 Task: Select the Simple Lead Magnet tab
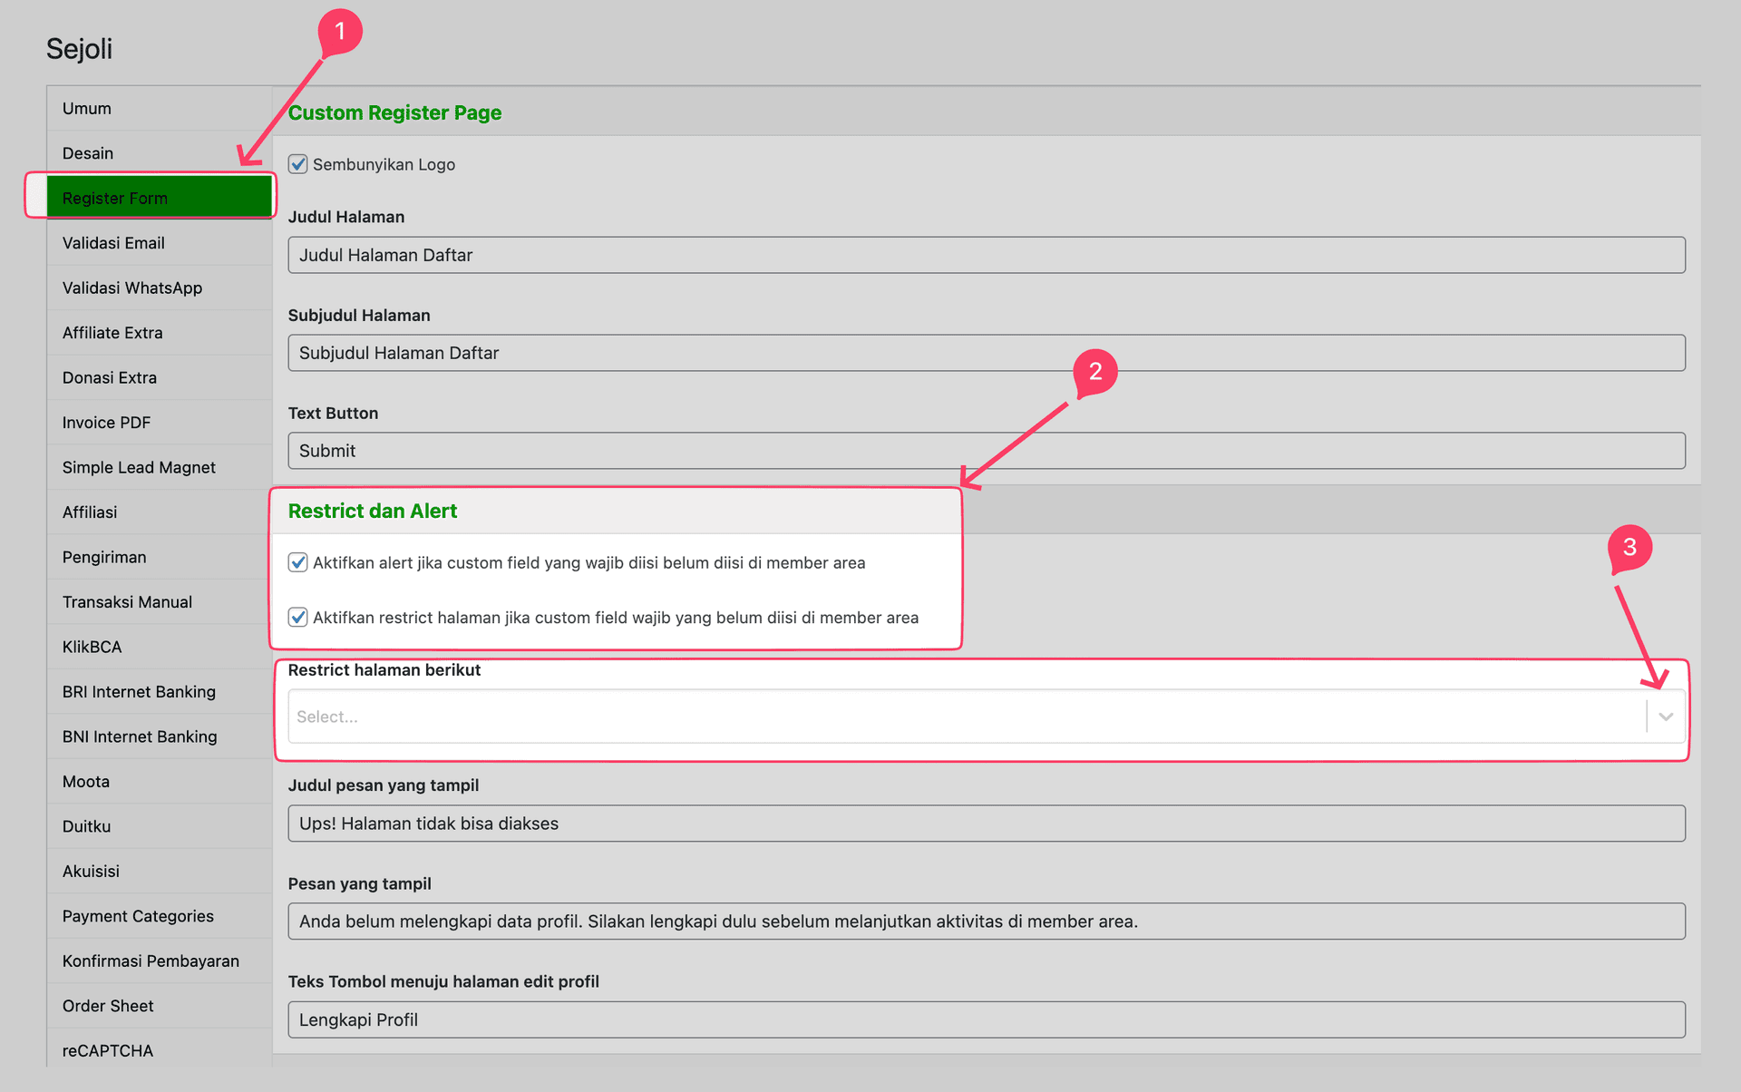[159, 467]
